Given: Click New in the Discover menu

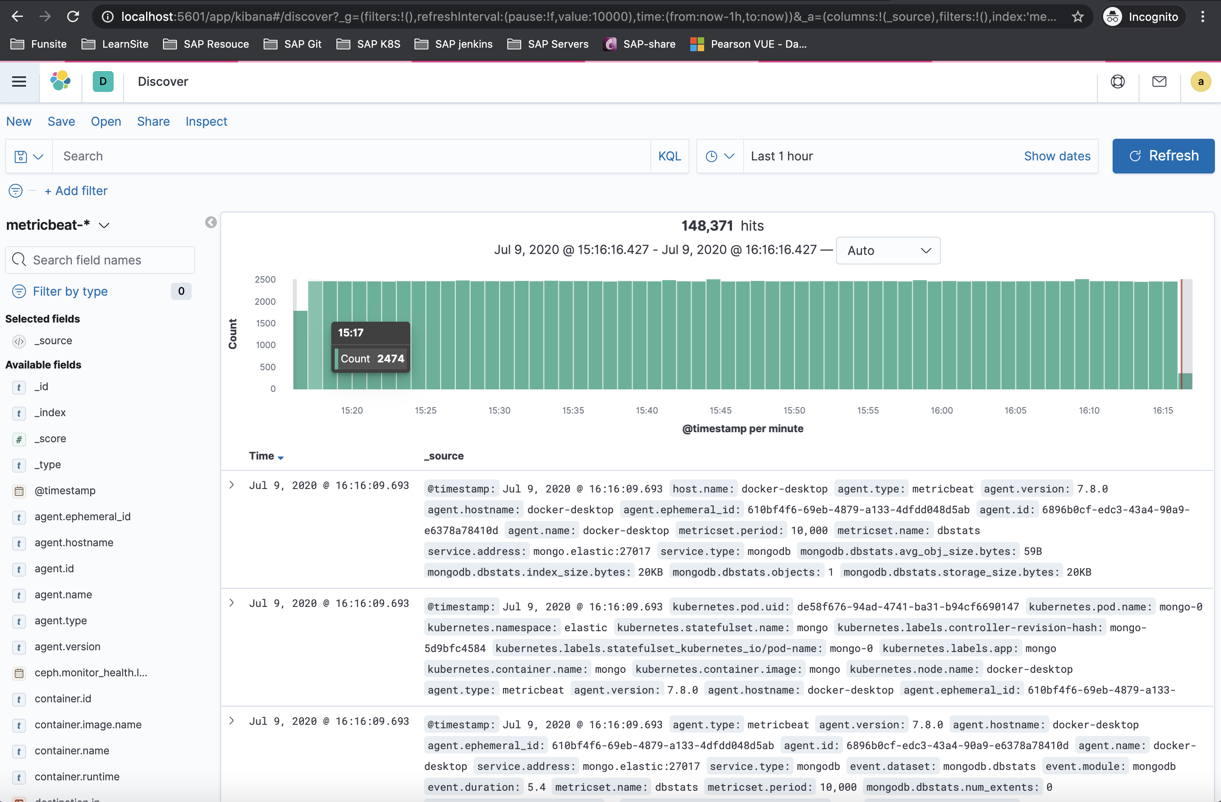Looking at the screenshot, I should (x=19, y=121).
